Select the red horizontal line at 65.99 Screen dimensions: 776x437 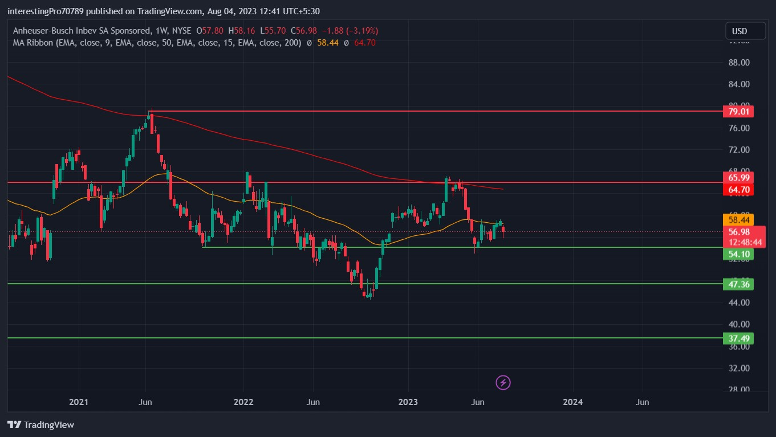point(365,182)
